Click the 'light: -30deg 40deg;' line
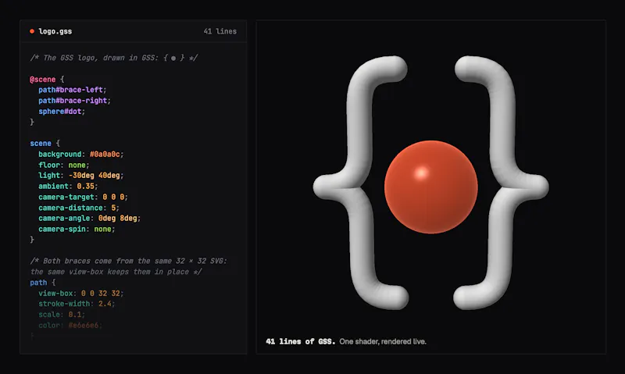The image size is (625, 374). [81, 175]
